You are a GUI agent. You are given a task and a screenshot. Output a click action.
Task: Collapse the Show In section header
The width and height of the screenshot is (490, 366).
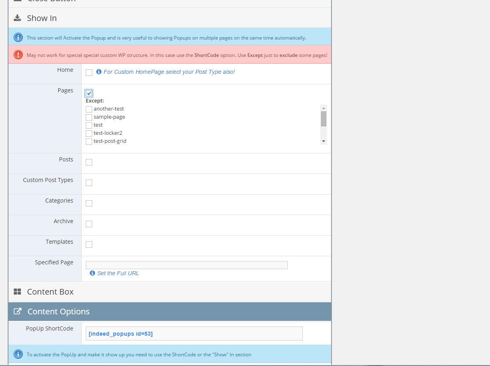[42, 18]
